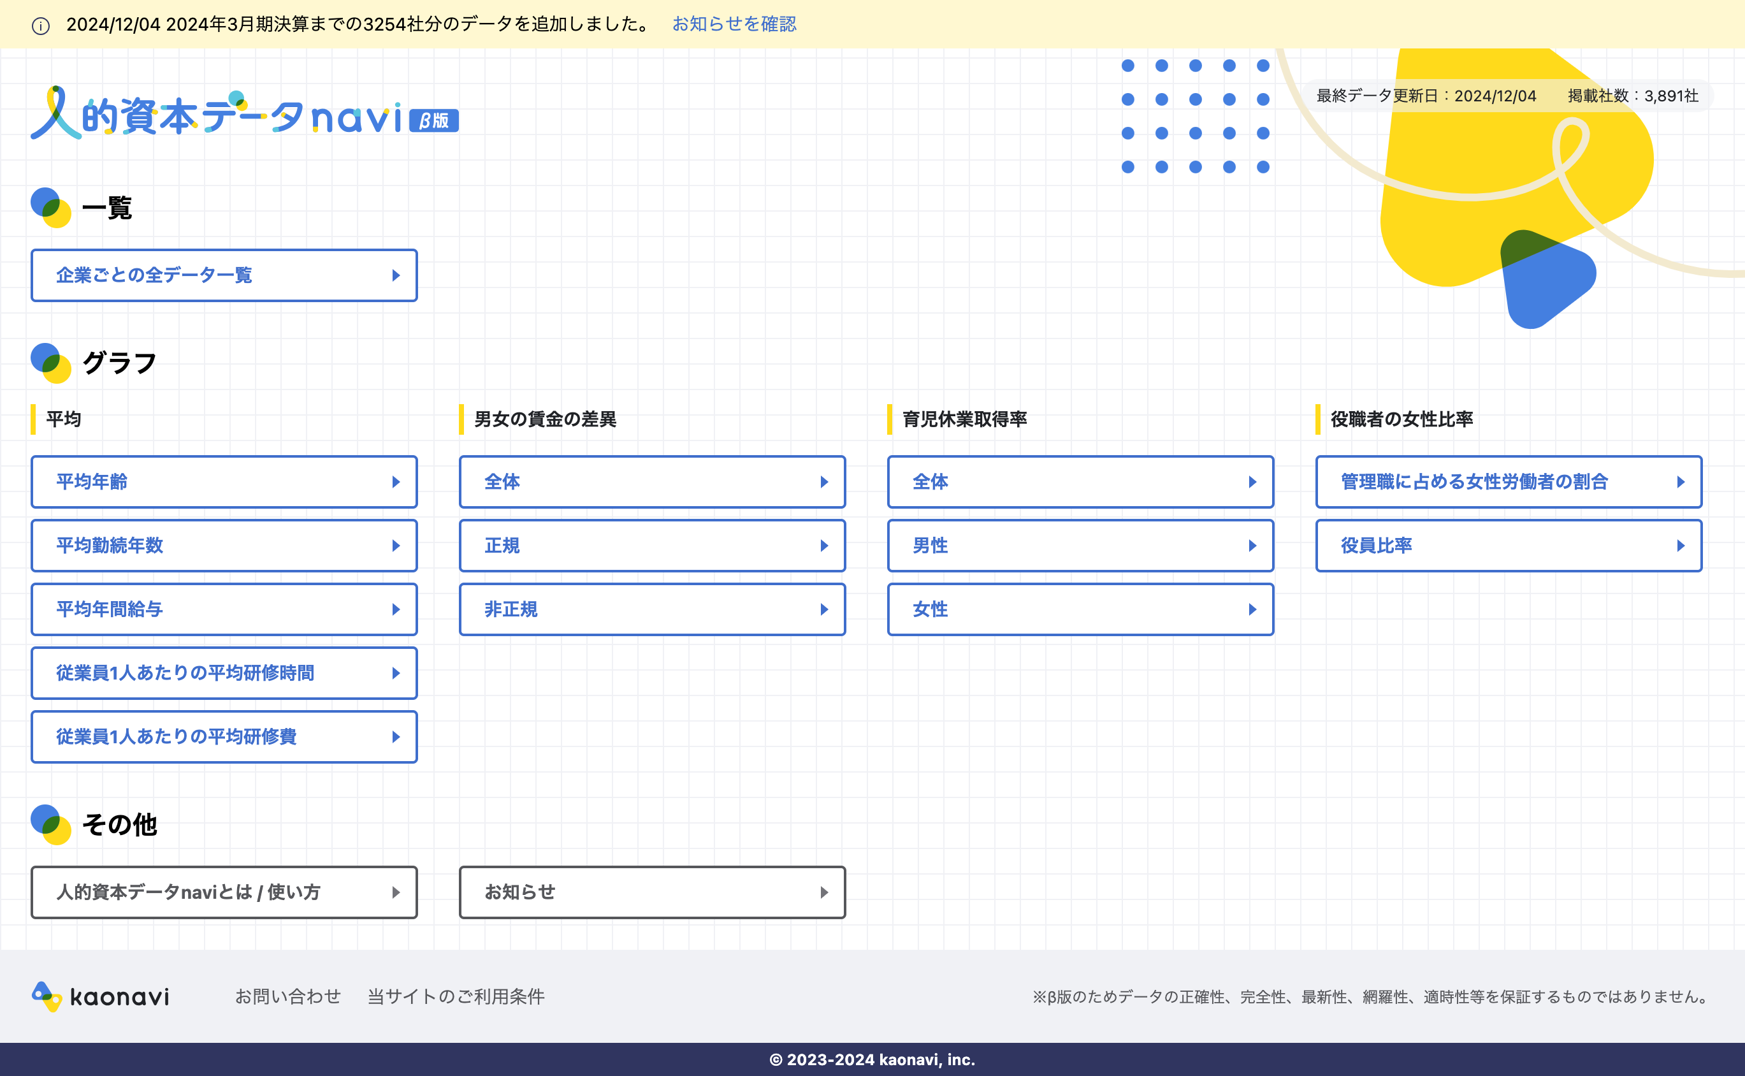This screenshot has height=1076, width=1745.
Task: Click the 男女の賃金の差異 column heading
Action: (x=545, y=419)
